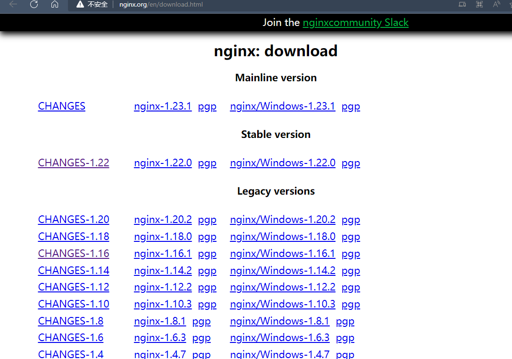Click the browser back arrow
Screen dimensions: 512x359
point(13,4)
